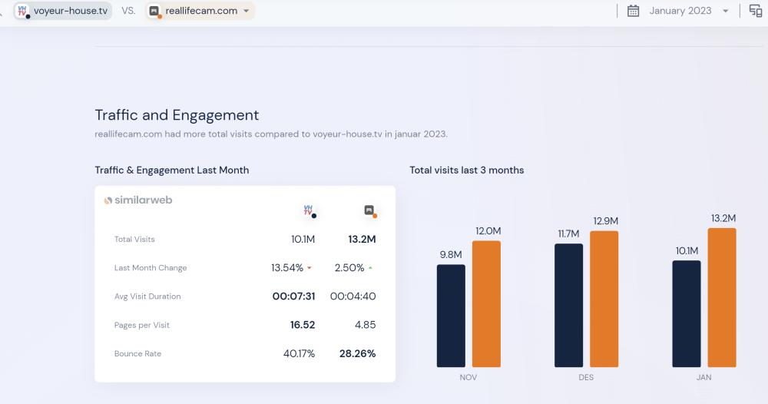Click the Bounce Rate row label
This screenshot has height=404, width=768.
pos(137,354)
